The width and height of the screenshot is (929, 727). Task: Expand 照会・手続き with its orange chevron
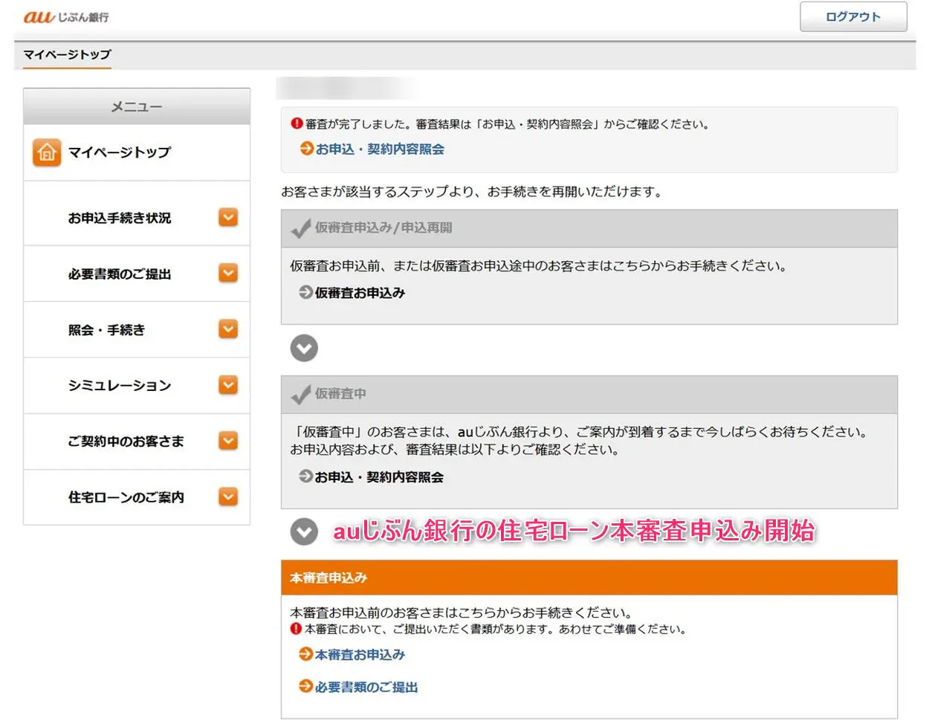click(228, 329)
